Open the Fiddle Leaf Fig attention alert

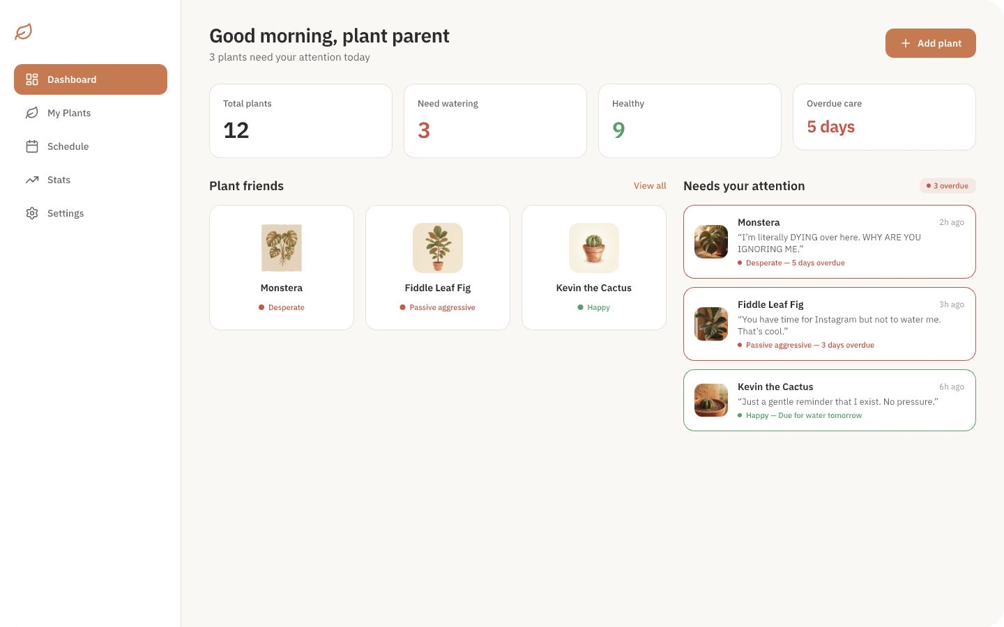tap(830, 324)
